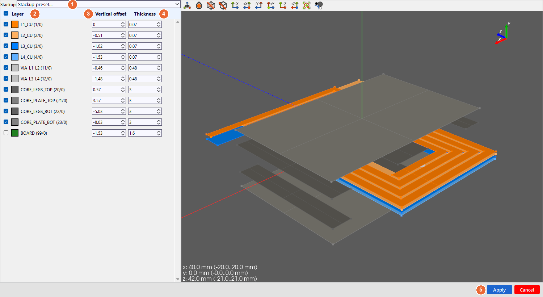This screenshot has width=543, height=297.
Task: Increase L2_CU vertical offset with up arrow
Action: (x=123, y=34)
